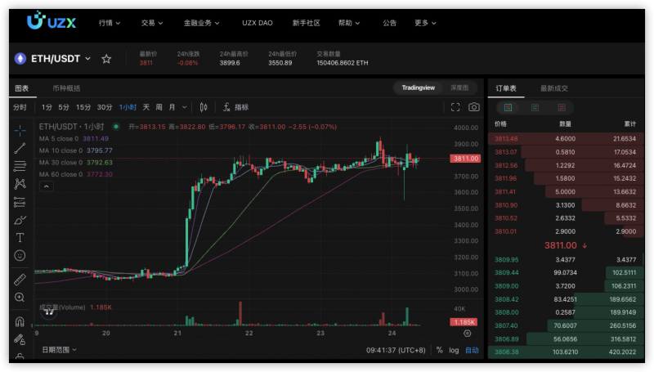Toggle log scale on price axis

click(454, 350)
